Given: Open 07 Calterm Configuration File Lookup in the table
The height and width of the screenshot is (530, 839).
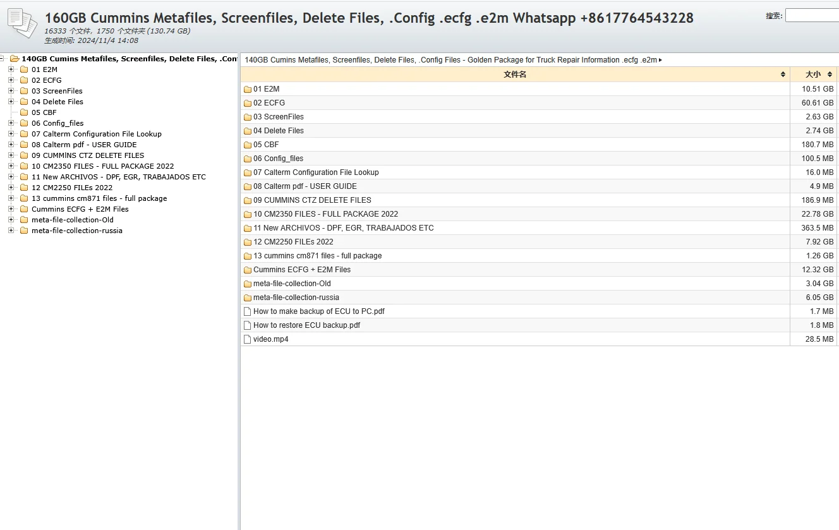Looking at the screenshot, I should [x=316, y=172].
